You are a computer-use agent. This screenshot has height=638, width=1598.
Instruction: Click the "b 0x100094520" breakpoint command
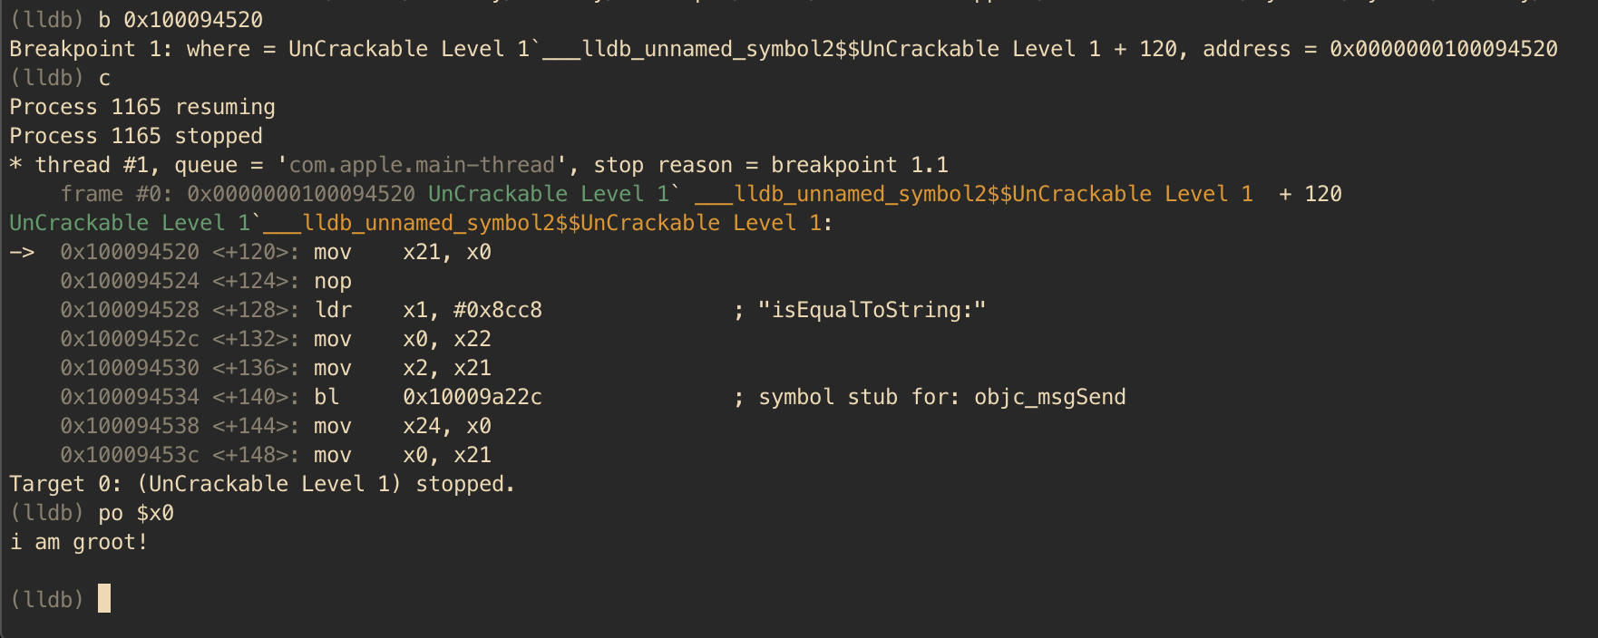pyautogui.click(x=180, y=20)
